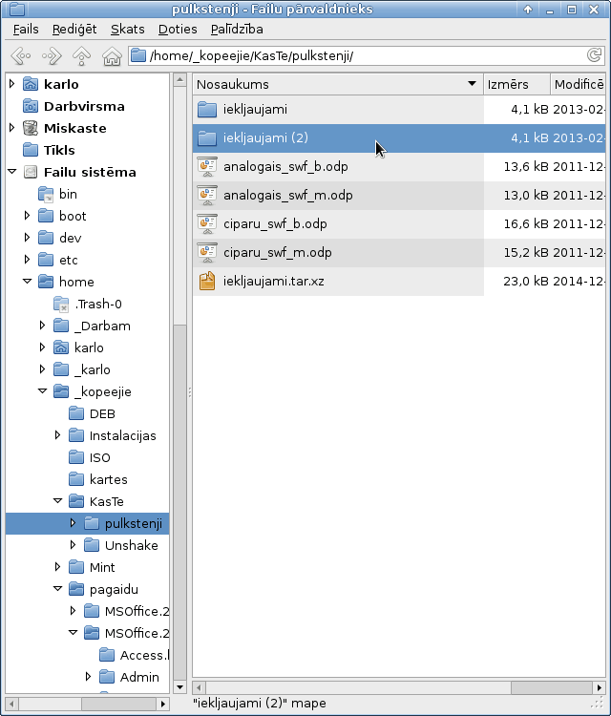Go to home folder toolbar icon
The image size is (611, 716).
coord(112,56)
